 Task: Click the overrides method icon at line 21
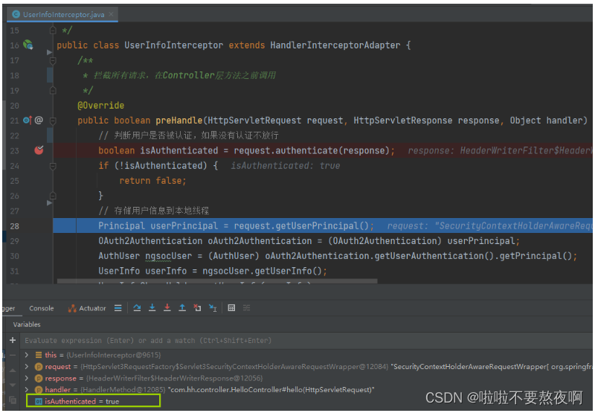[27, 120]
